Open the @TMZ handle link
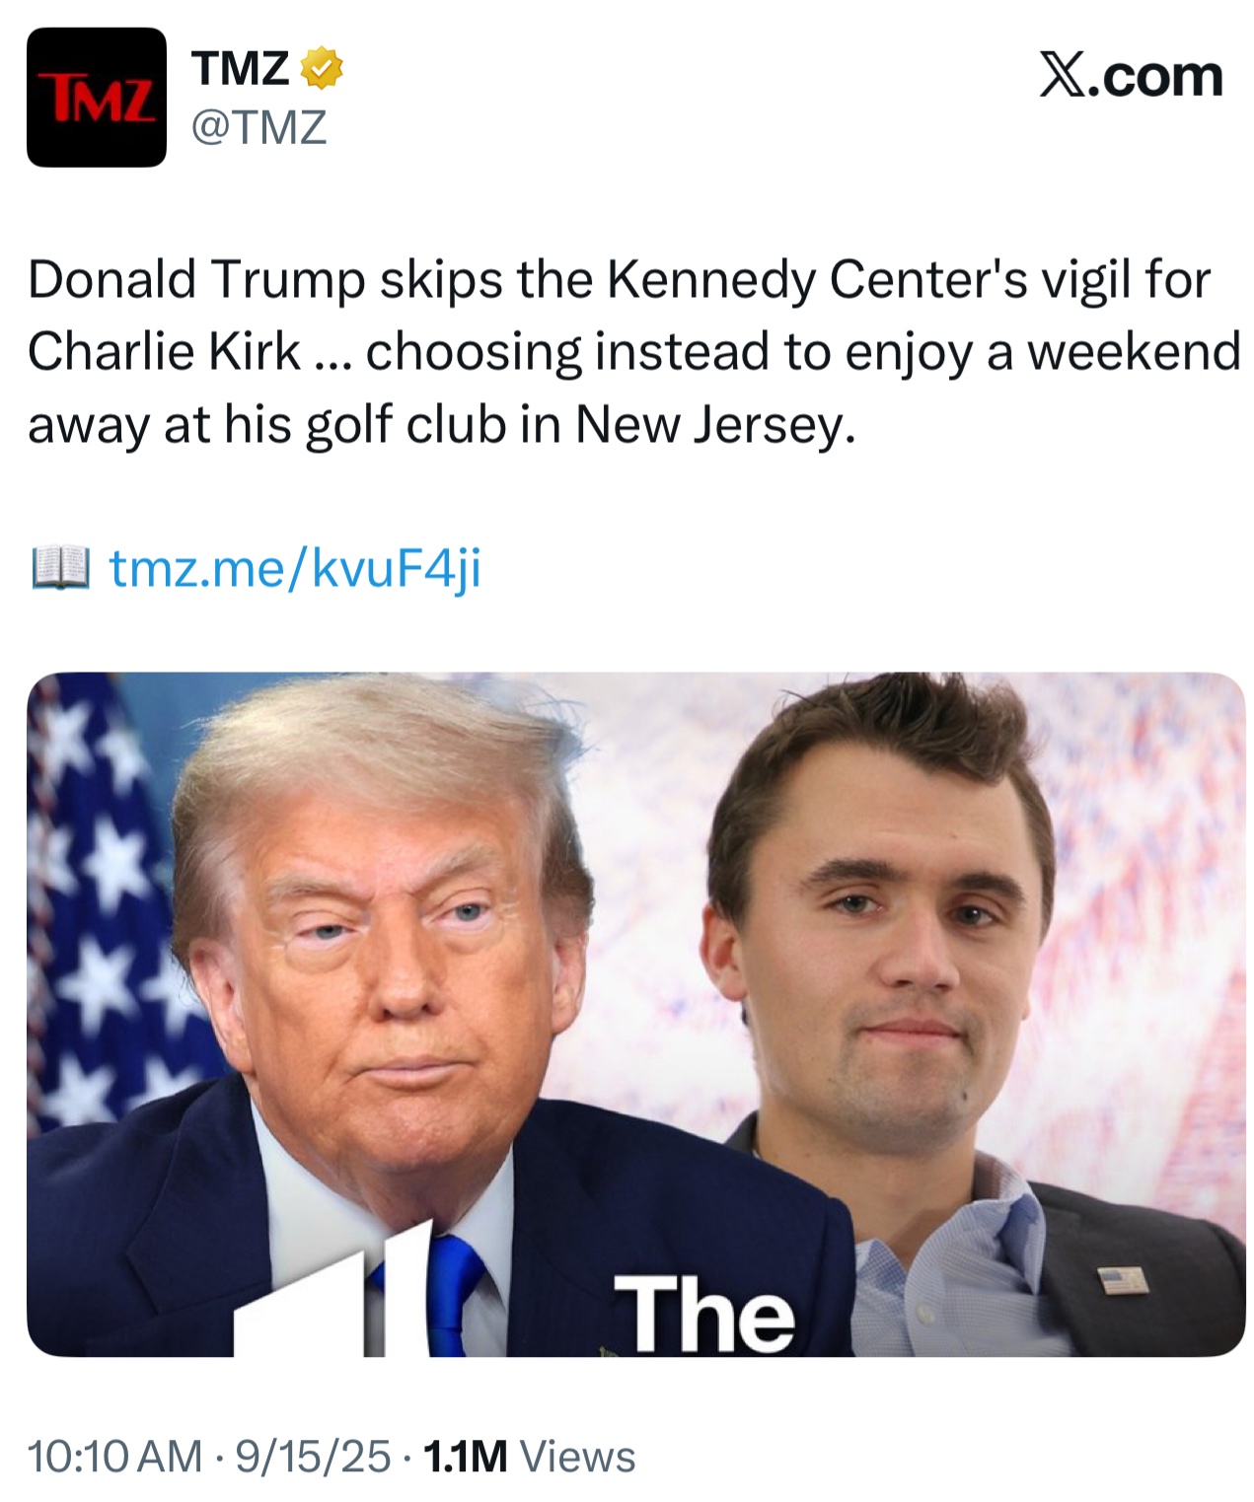Image resolution: width=1254 pixels, height=1502 pixels. click(258, 127)
